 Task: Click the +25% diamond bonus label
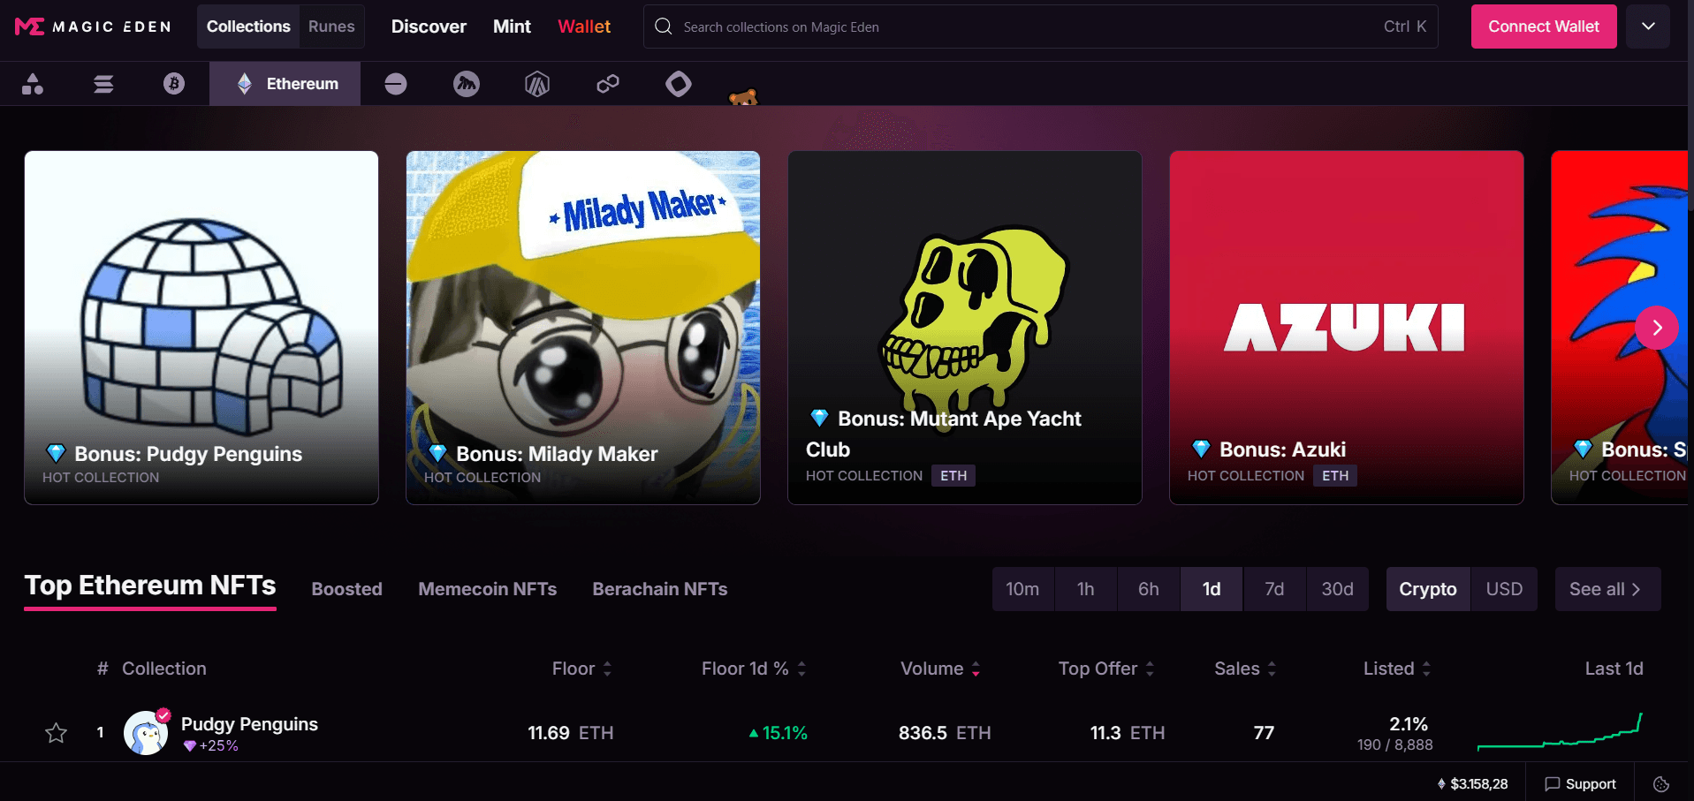pyautogui.click(x=210, y=746)
